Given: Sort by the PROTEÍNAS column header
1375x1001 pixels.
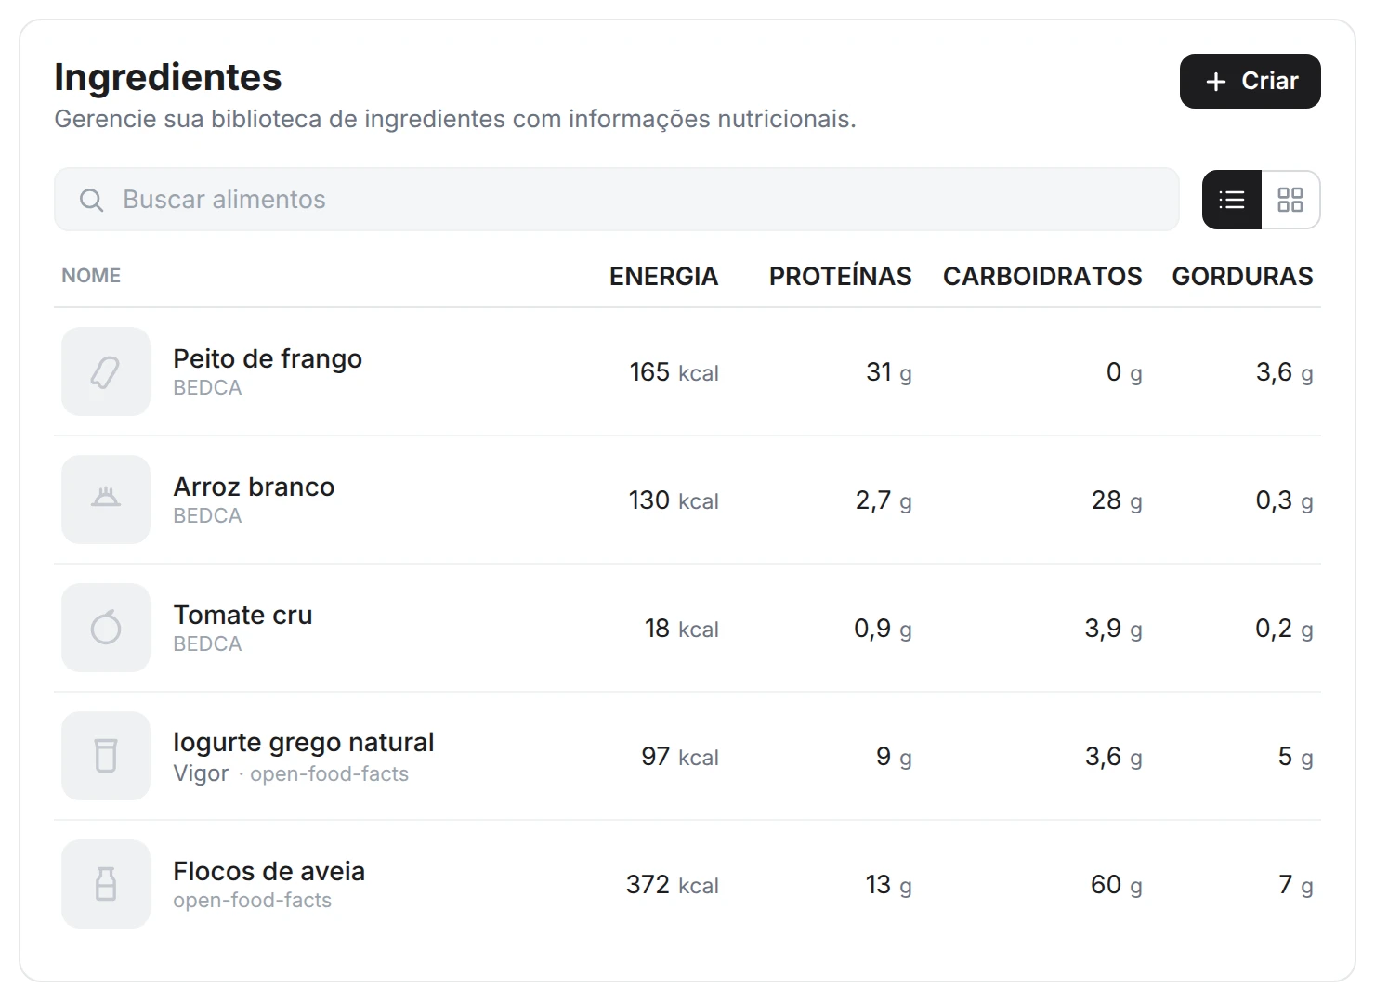Looking at the screenshot, I should [840, 276].
